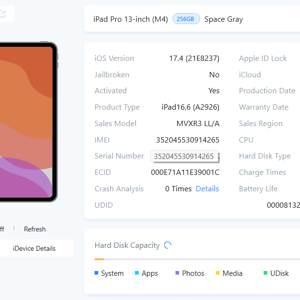Click the Charge Times label
Image resolution: width=300 pixels, height=300 pixels.
coord(262,172)
